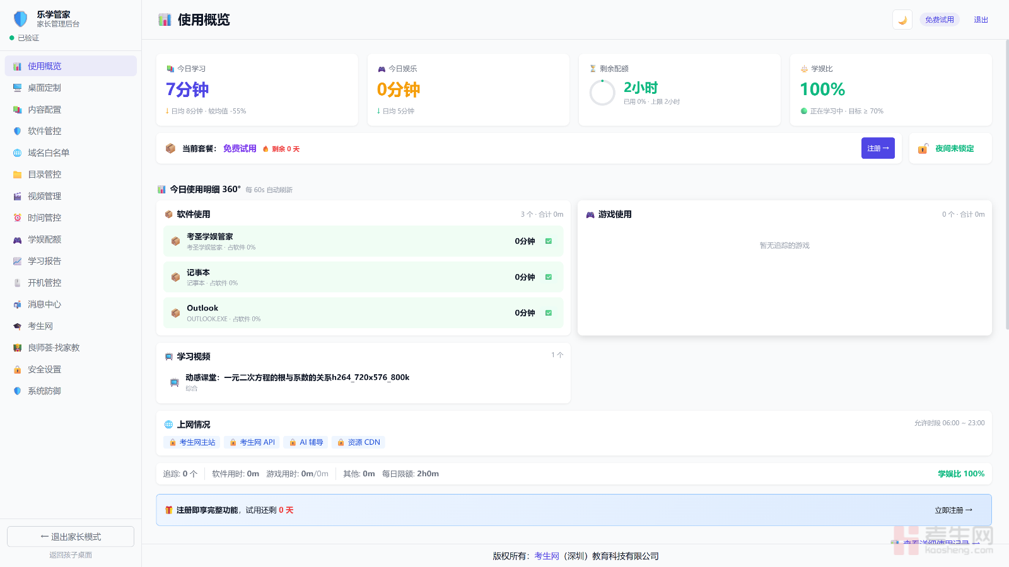Click the 学习视频 section icon
This screenshot has width=1009, height=567.
pos(169,357)
